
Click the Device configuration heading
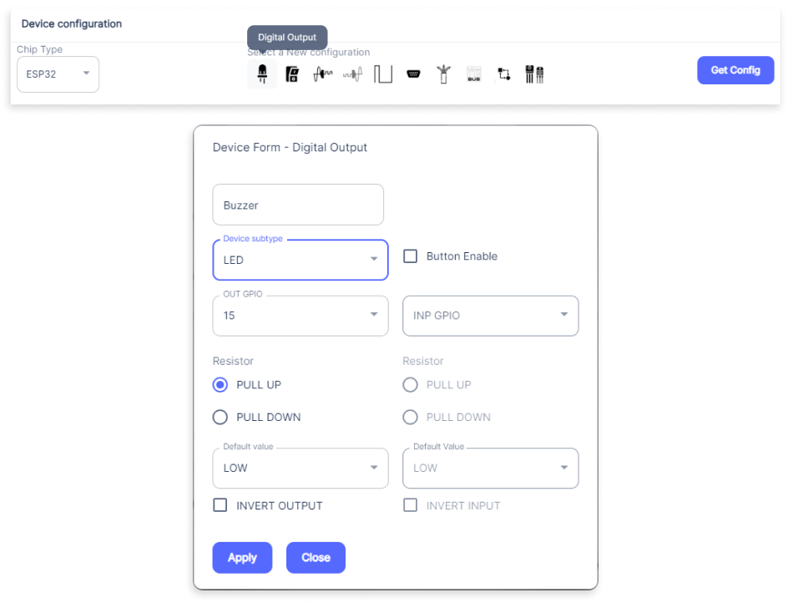coord(71,23)
